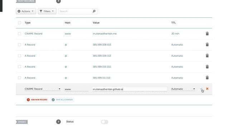Check the 185.199.110.153 A Record checkbox
Image resolution: width=229 pixels, height=128 pixels.
[x=19, y=67]
